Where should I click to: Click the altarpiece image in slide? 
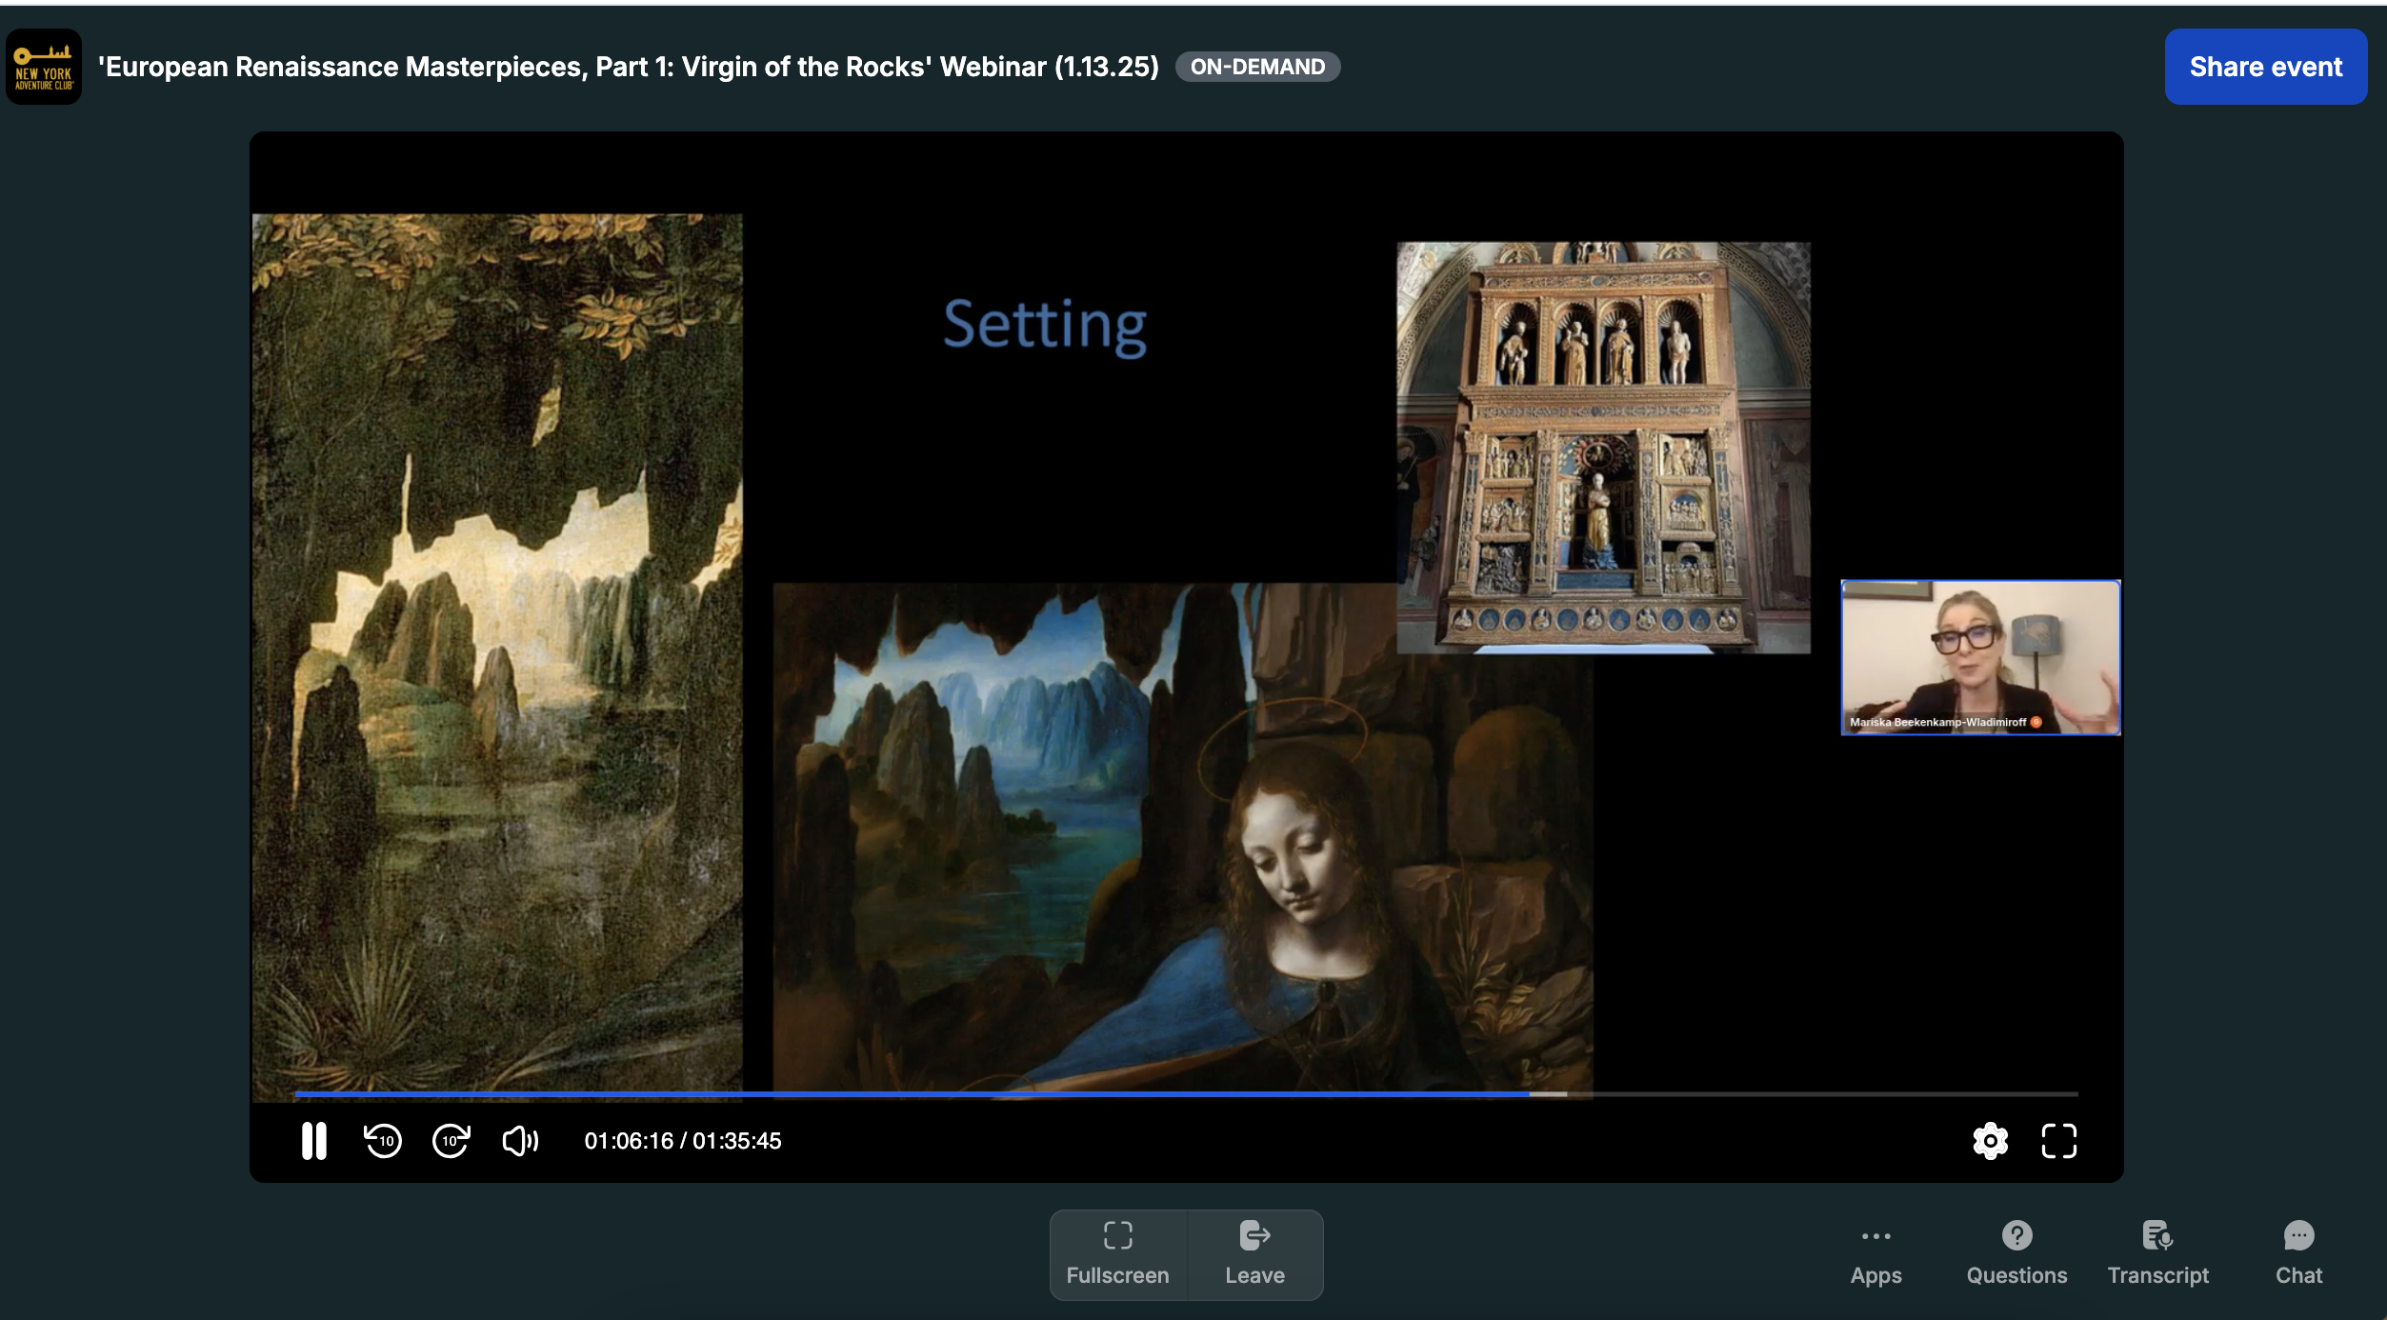pyautogui.click(x=1603, y=448)
